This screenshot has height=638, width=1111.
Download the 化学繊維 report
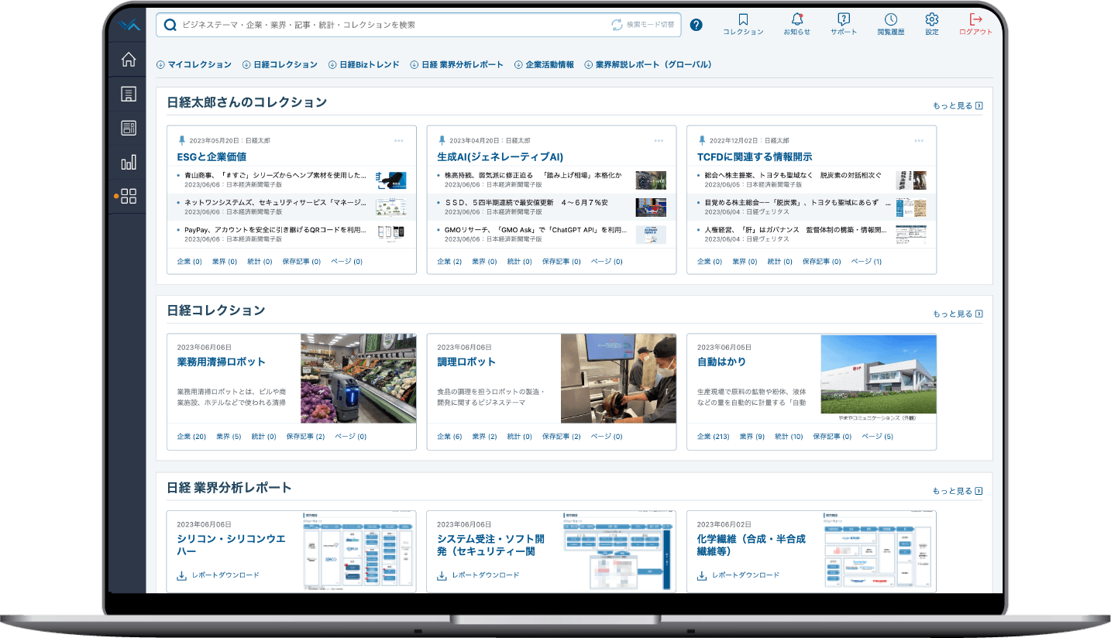coord(739,575)
